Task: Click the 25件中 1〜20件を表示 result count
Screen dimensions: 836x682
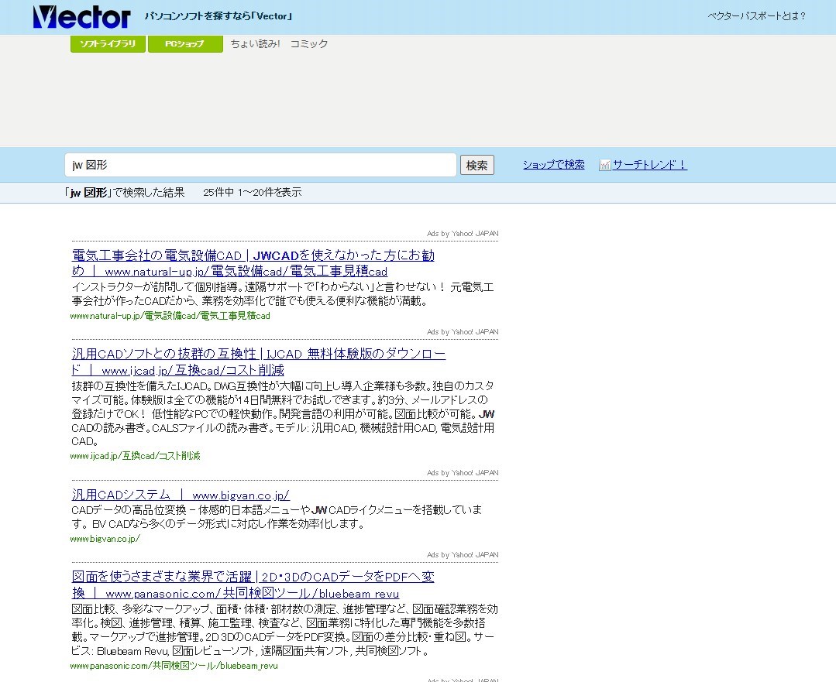Action: pos(252,192)
